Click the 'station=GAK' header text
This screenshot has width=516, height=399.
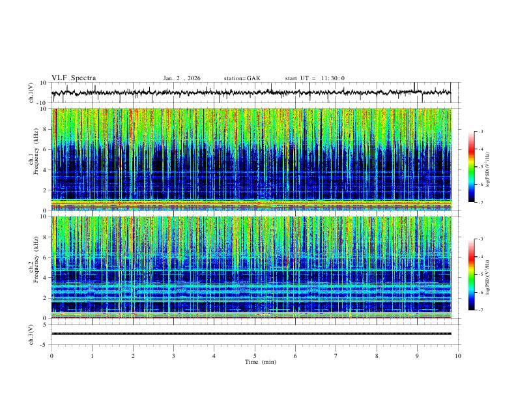pyautogui.click(x=242, y=78)
